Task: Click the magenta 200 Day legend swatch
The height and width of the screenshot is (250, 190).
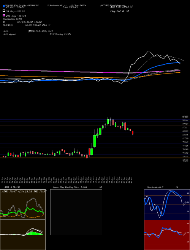Action: click(4, 15)
